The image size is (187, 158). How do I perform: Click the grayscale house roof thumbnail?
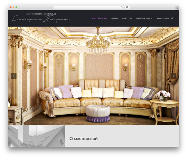(36, 136)
